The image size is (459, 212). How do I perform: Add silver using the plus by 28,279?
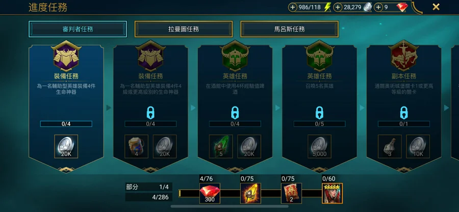click(x=338, y=7)
